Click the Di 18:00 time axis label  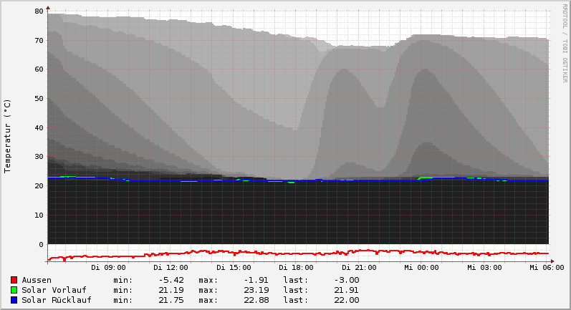[296, 268]
